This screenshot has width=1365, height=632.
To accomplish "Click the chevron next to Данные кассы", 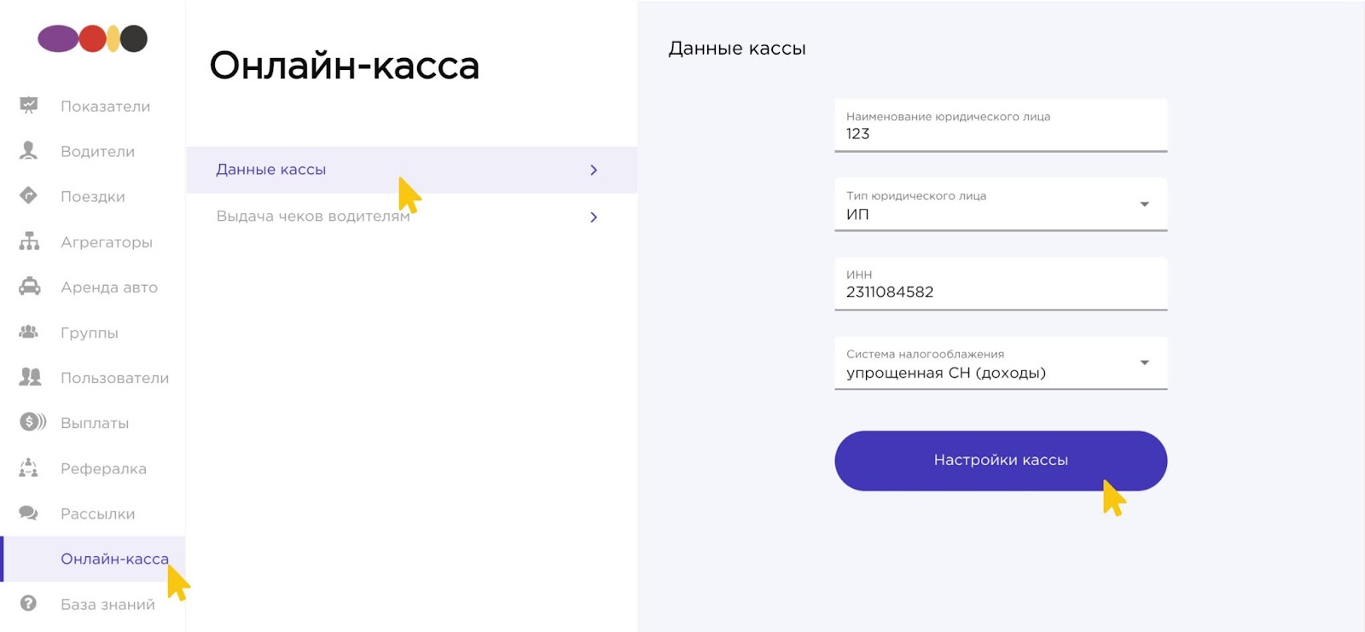I will 594,170.
